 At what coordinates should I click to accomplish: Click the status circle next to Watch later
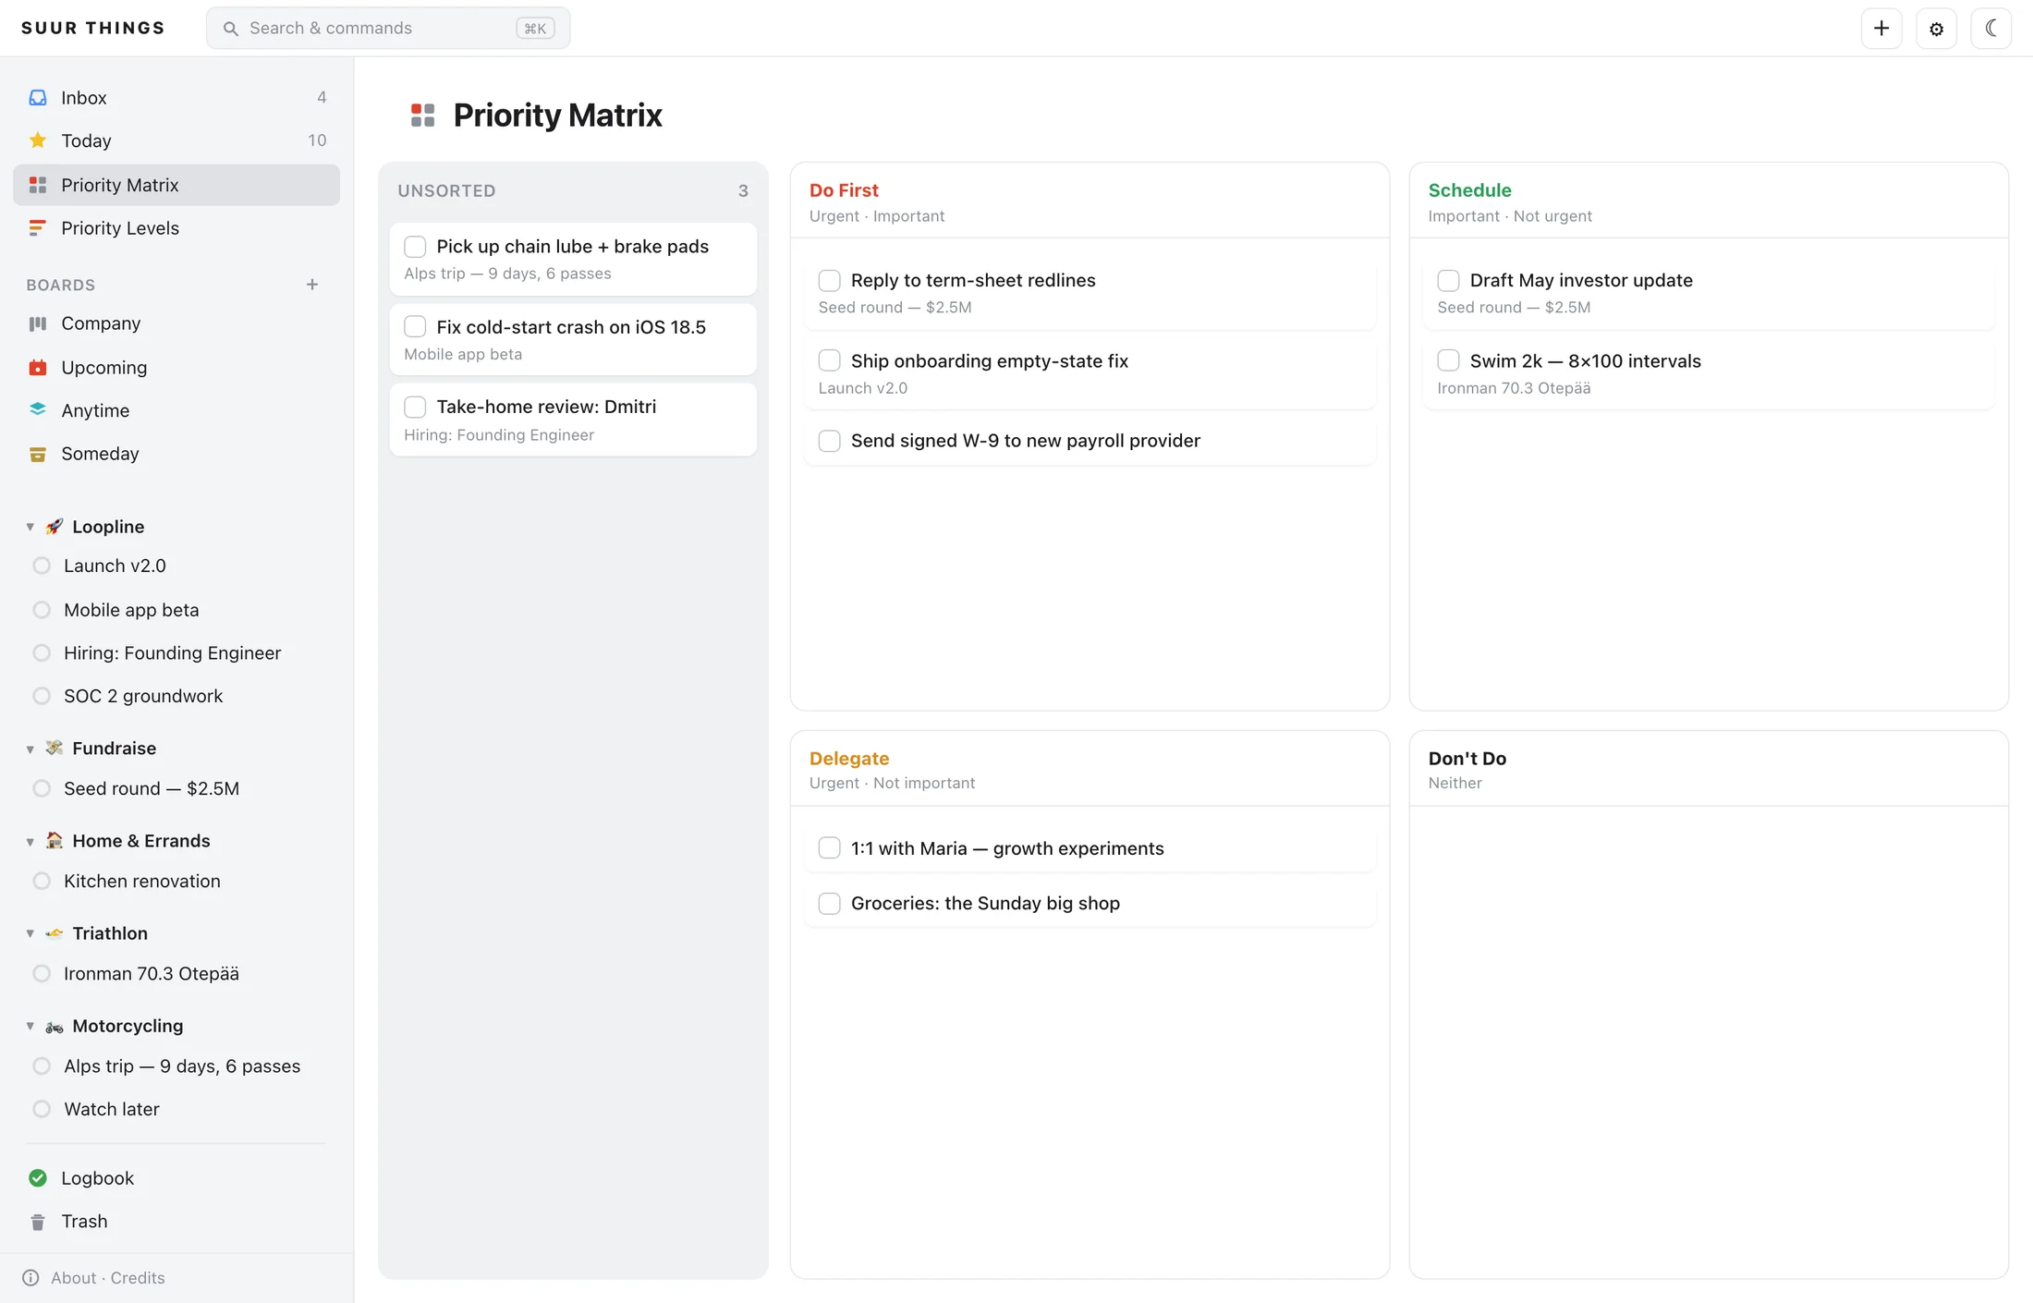point(42,1109)
